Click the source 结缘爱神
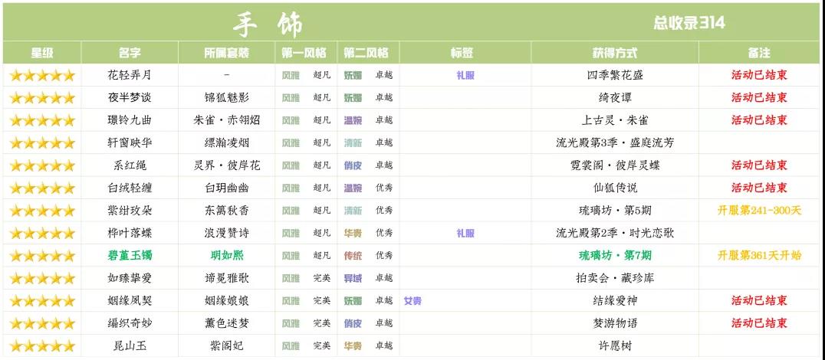 point(615,301)
